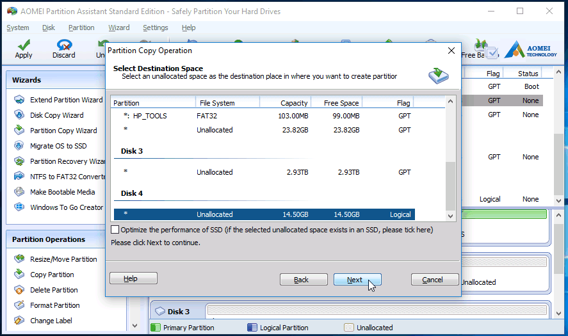Screen dimensions: 568x336
Task: Click the AOMEI app icon in title bar
Action: (x=12, y=12)
